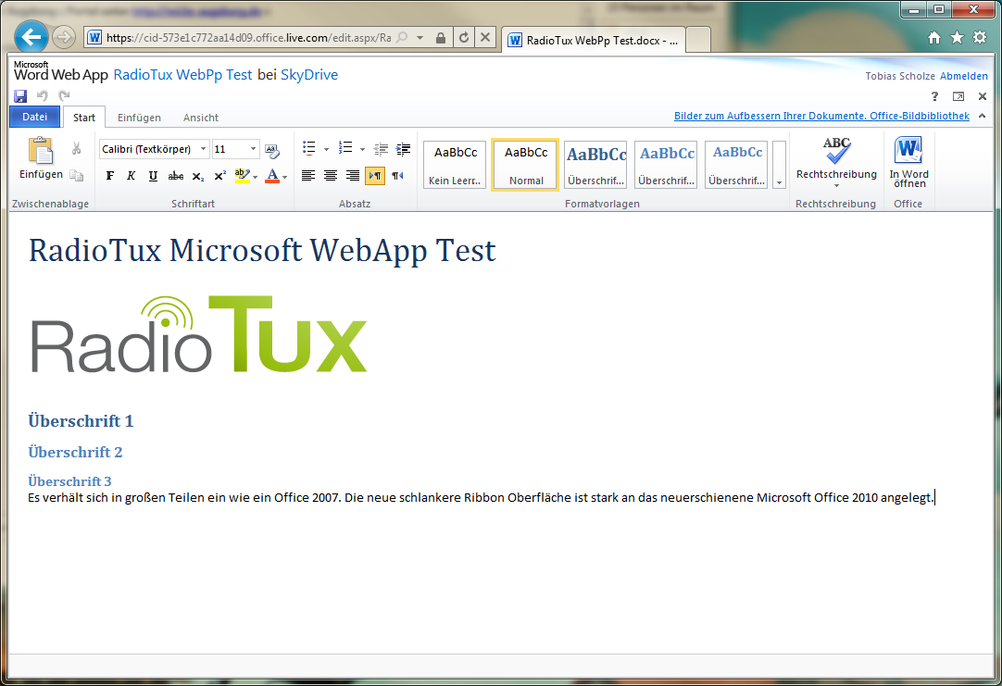Open the Calibri font name dropdown
Screen dimensions: 1002x686
click(203, 149)
